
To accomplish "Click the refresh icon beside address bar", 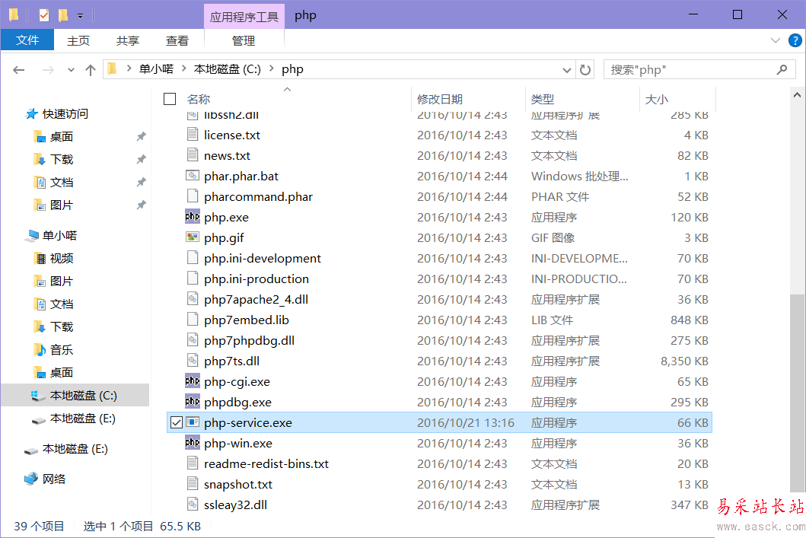I will click(x=585, y=69).
